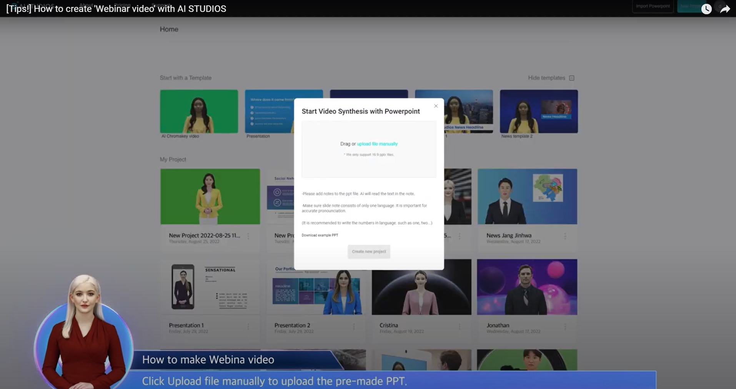Screen dimensions: 736x389
Task: Click the 'My Project' section label
Action: point(173,159)
